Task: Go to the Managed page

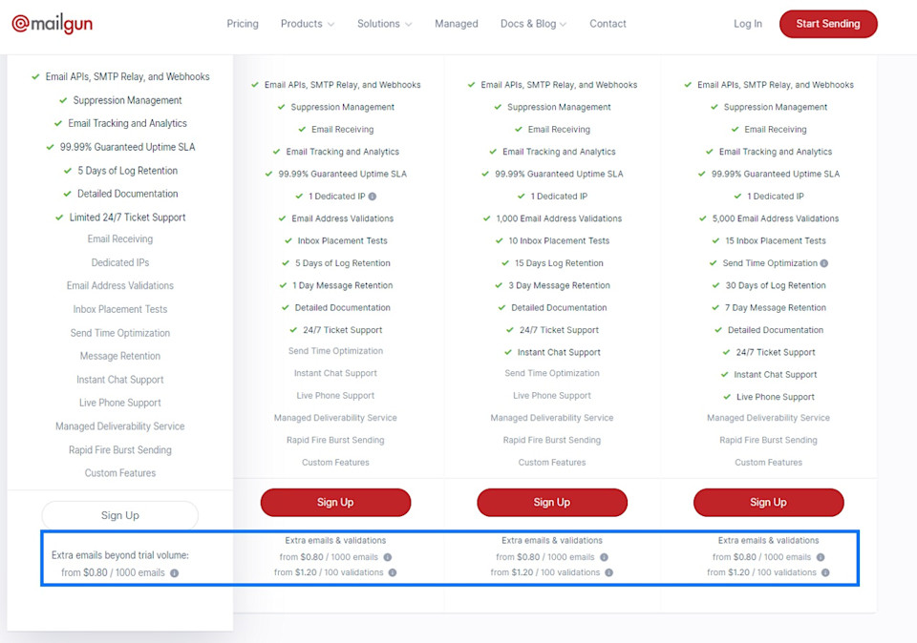Action: [457, 24]
